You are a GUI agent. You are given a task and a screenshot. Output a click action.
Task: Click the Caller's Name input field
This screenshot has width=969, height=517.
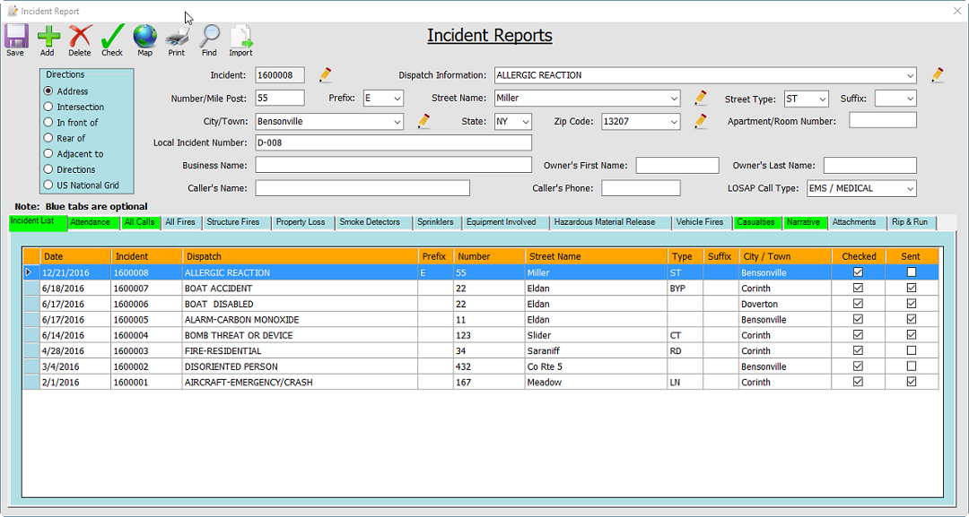click(x=362, y=188)
